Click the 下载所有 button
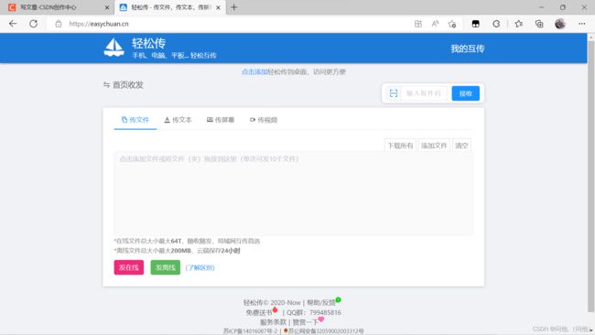Screen dimensions: 595x335 coord(400,146)
